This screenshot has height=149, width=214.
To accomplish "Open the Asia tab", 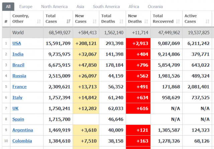I will tap(80, 7).
